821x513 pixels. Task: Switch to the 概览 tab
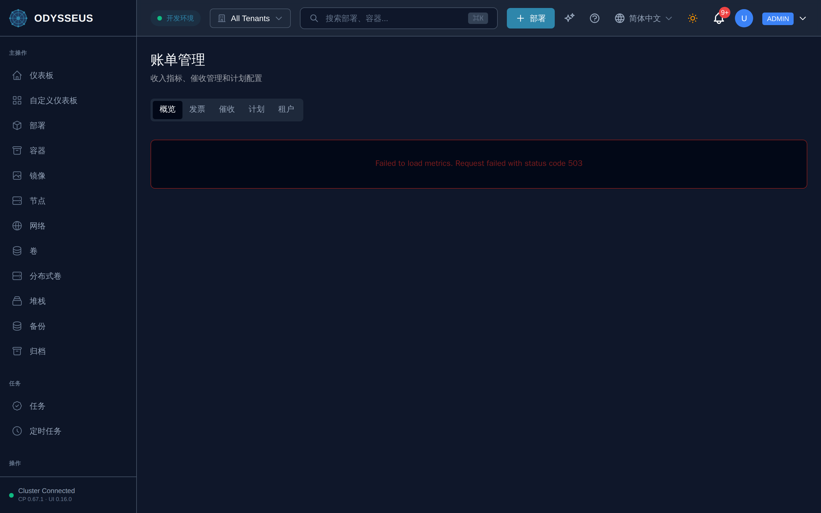167,110
